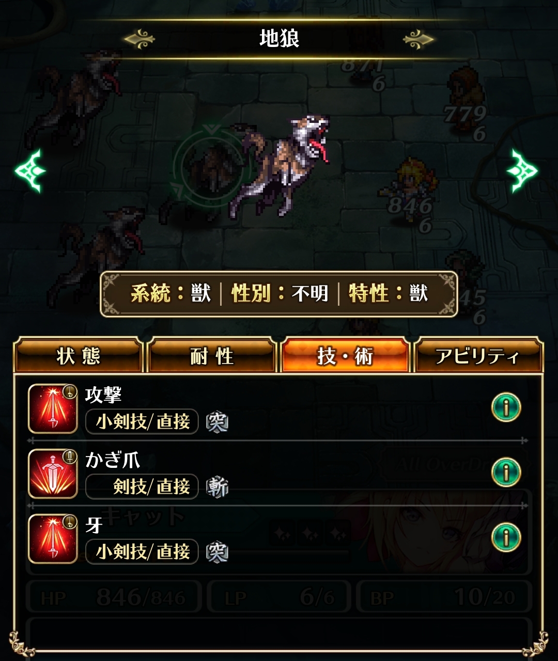Tap the 地狼 wolf sprite in center

point(281,165)
